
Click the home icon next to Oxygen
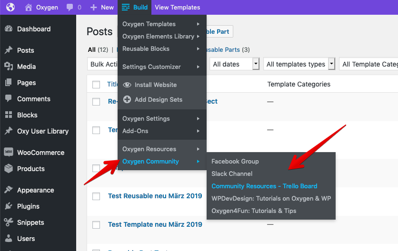pos(29,7)
